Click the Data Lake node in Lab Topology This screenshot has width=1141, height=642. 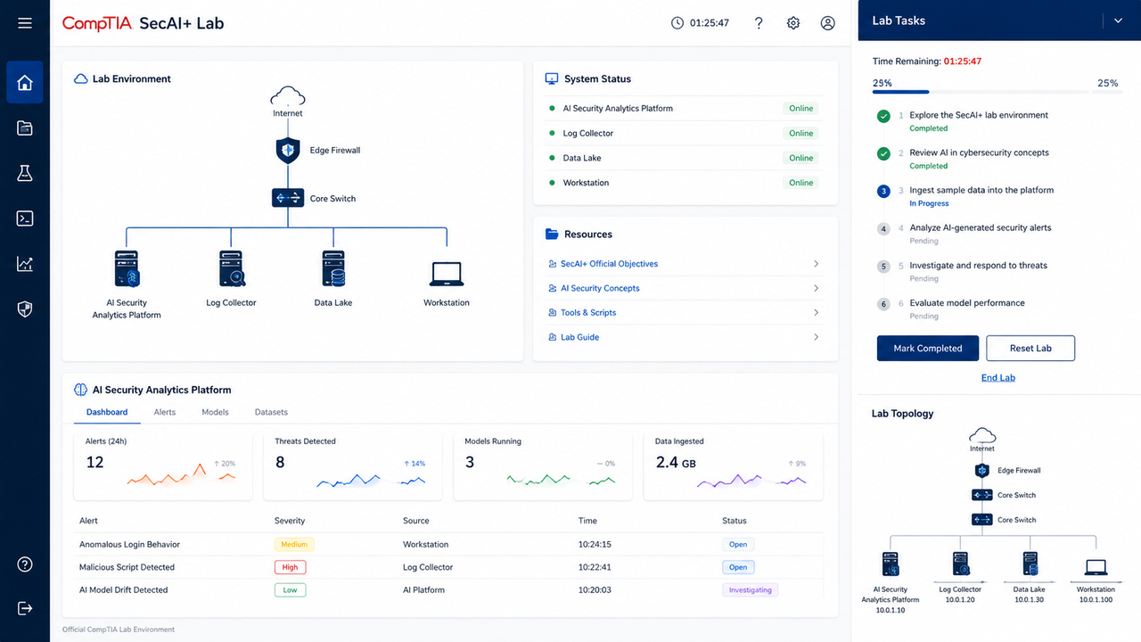(x=1030, y=565)
